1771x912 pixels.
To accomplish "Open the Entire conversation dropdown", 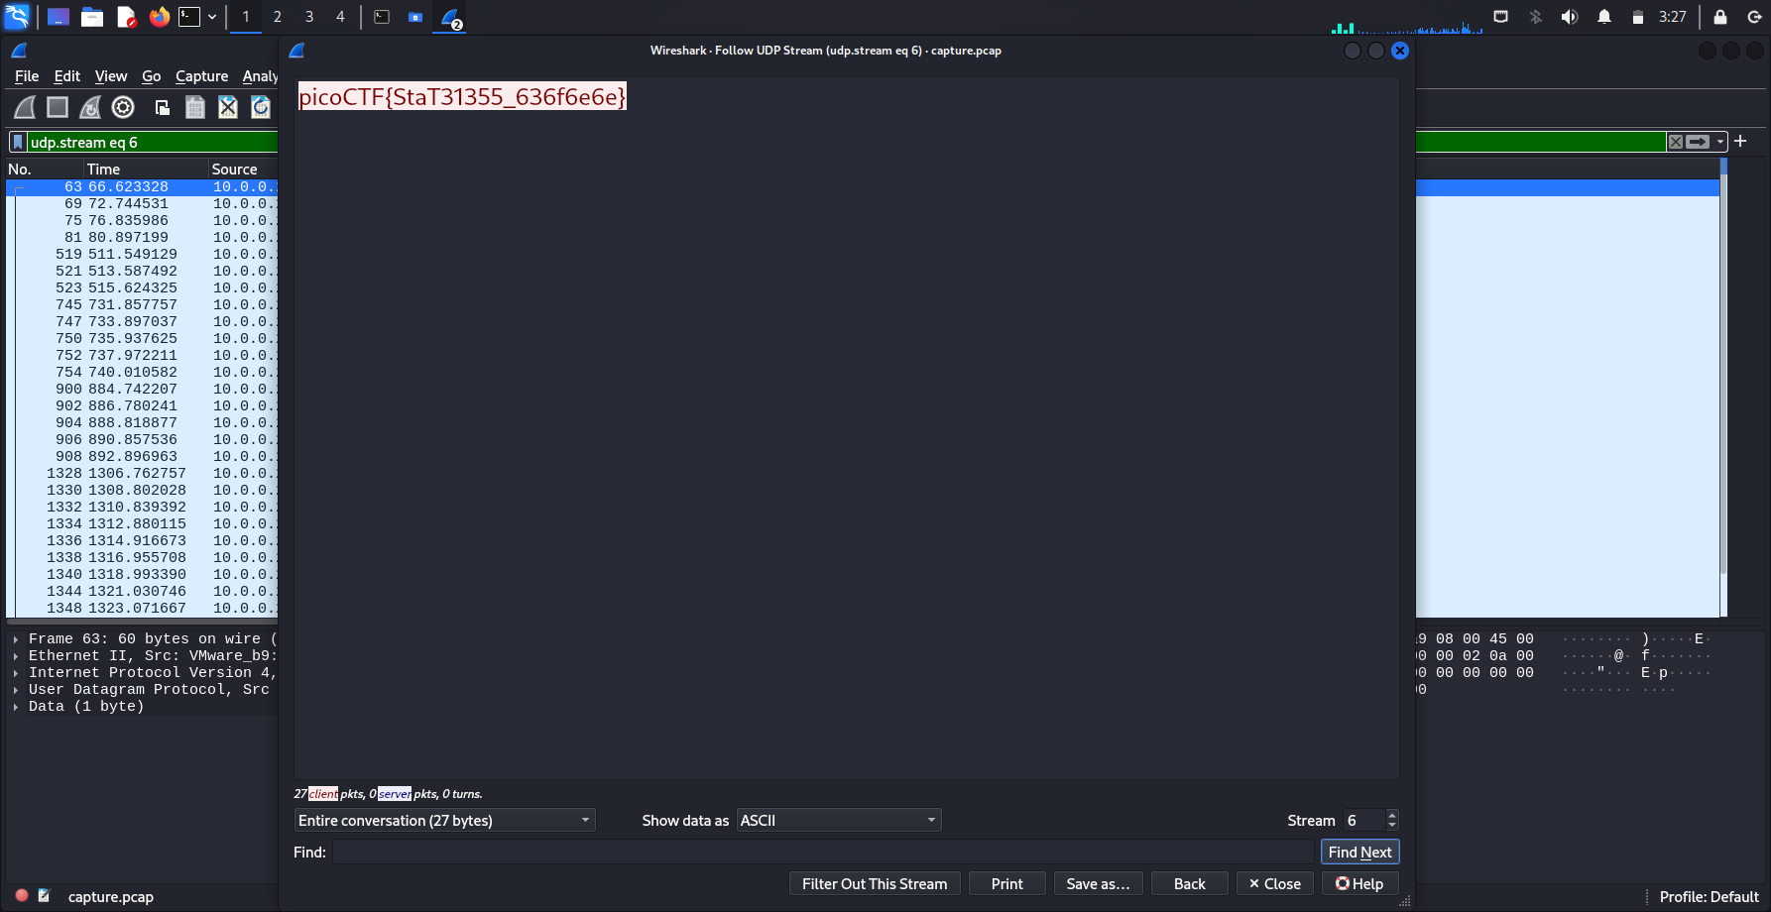I will click(x=444, y=820).
